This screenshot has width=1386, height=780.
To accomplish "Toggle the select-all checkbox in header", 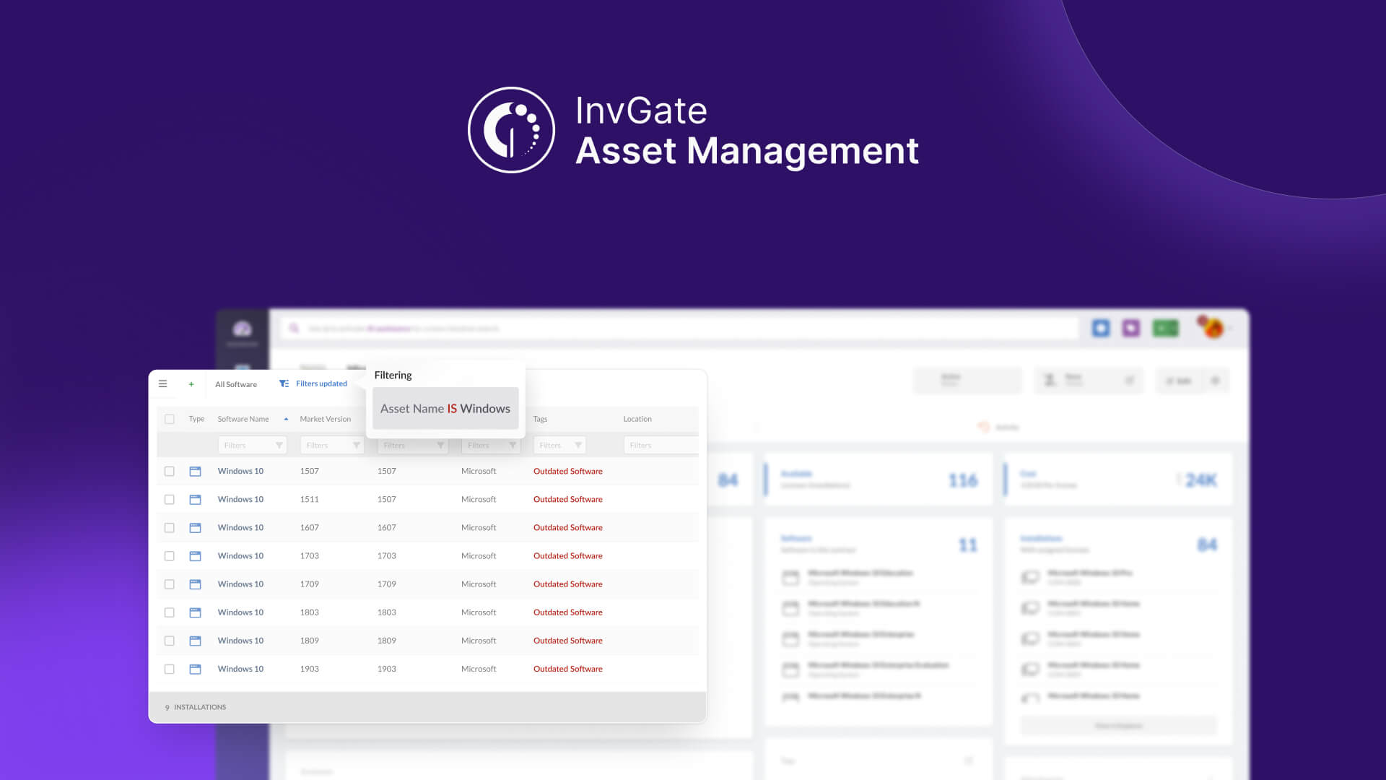I will (170, 419).
